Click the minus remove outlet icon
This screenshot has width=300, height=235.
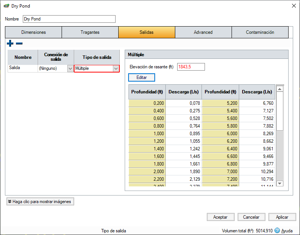tap(19, 44)
